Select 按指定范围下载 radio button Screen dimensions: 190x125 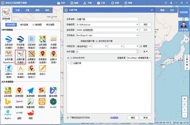coord(79,41)
